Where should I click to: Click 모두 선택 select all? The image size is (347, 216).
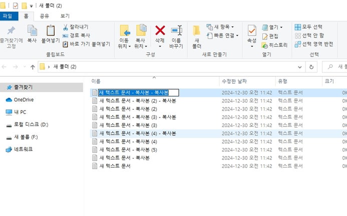click(308, 27)
